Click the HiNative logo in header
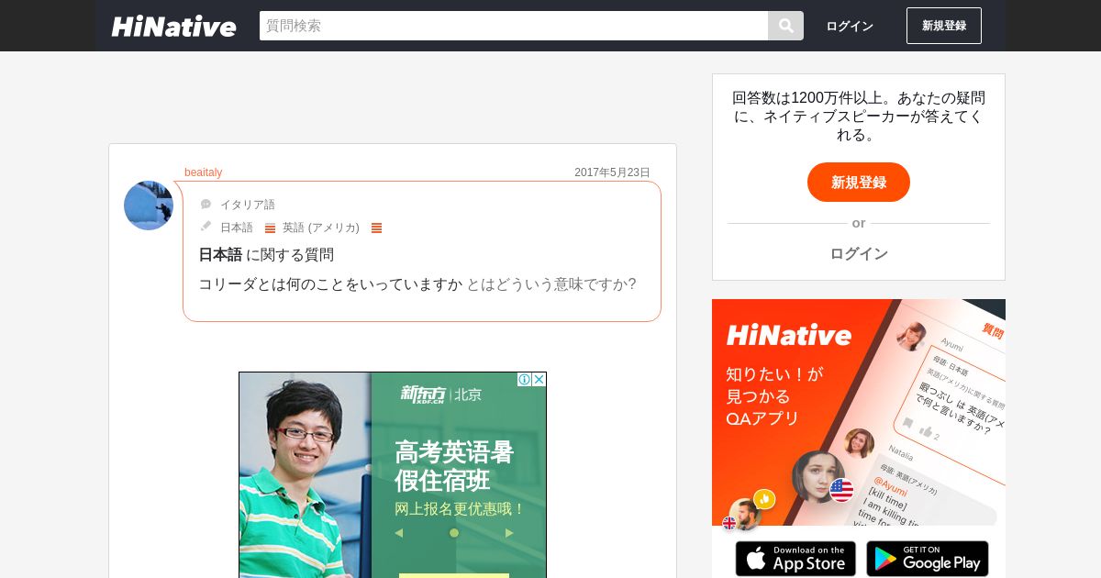This screenshot has height=578, width=1101. [173, 26]
